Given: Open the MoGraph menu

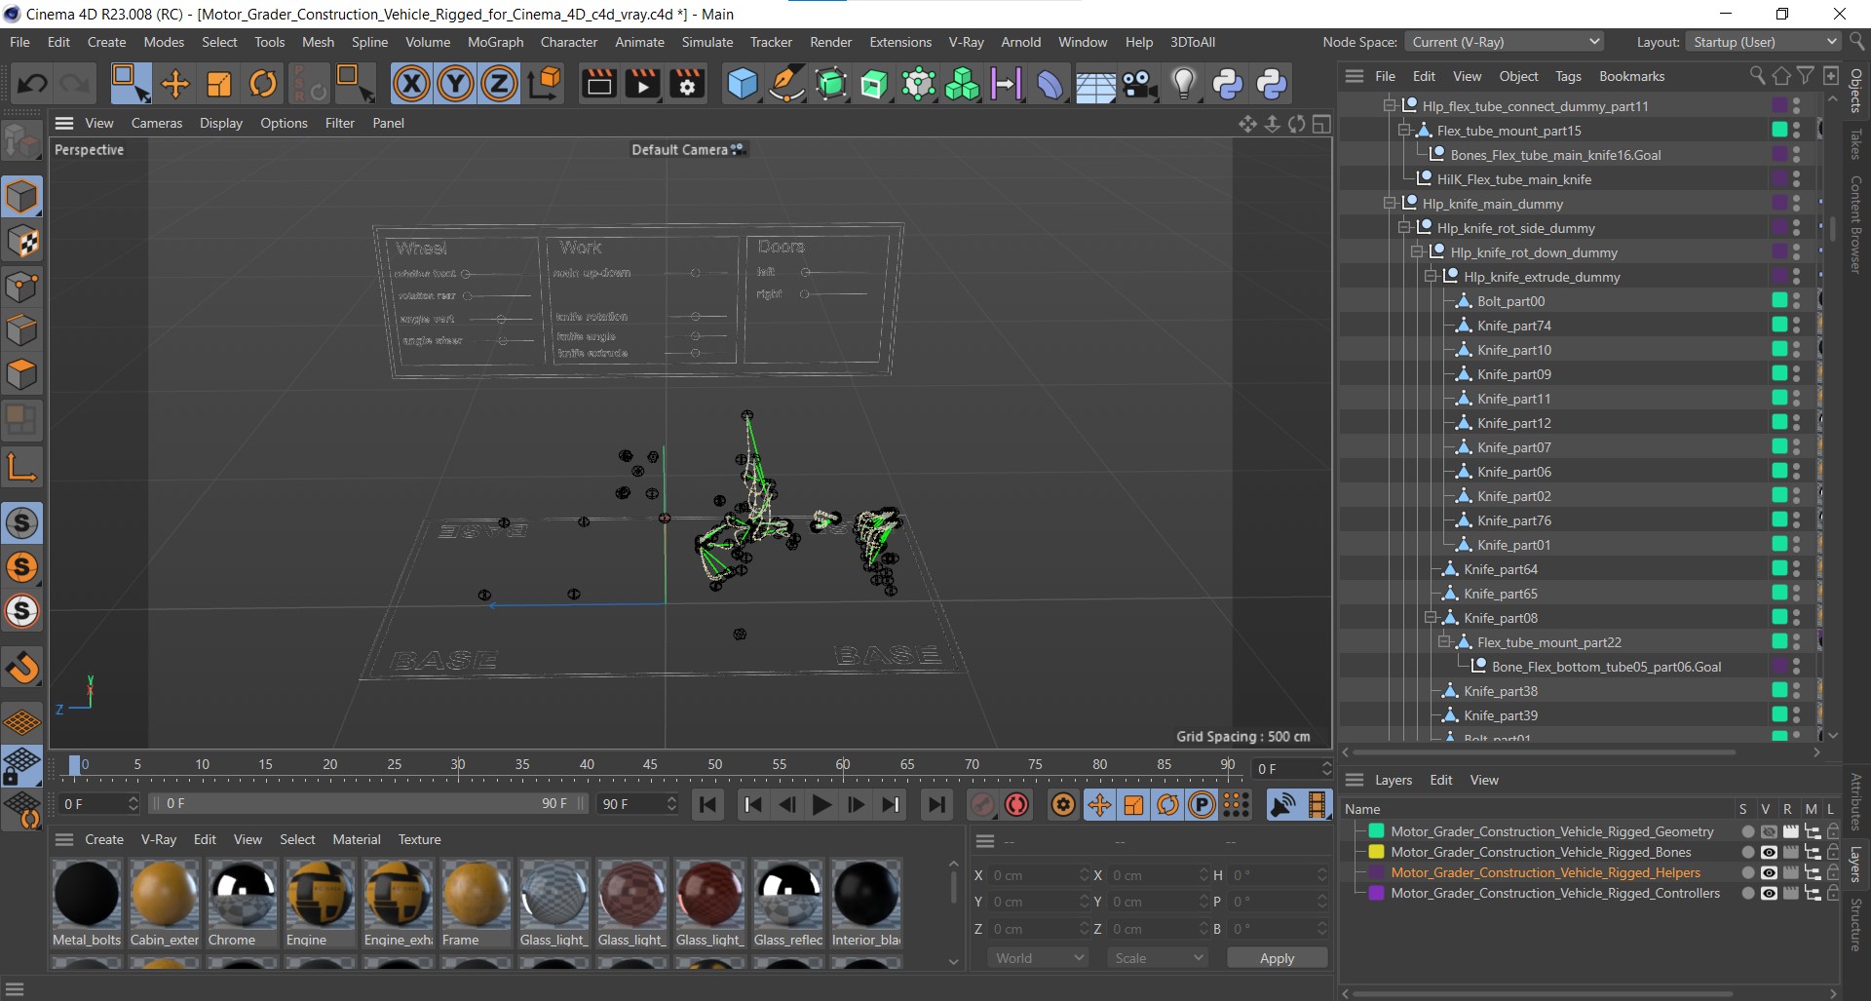Looking at the screenshot, I should [495, 42].
